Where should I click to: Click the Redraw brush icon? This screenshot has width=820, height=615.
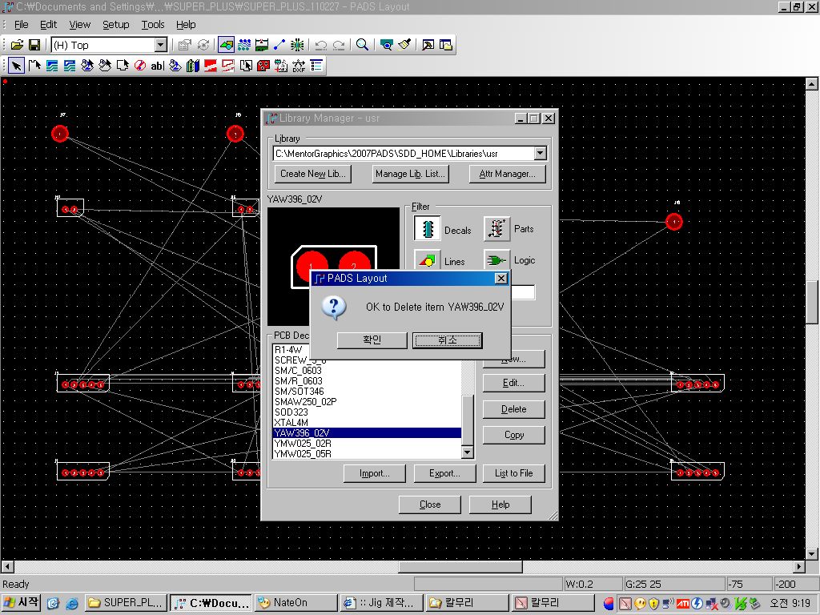404,45
